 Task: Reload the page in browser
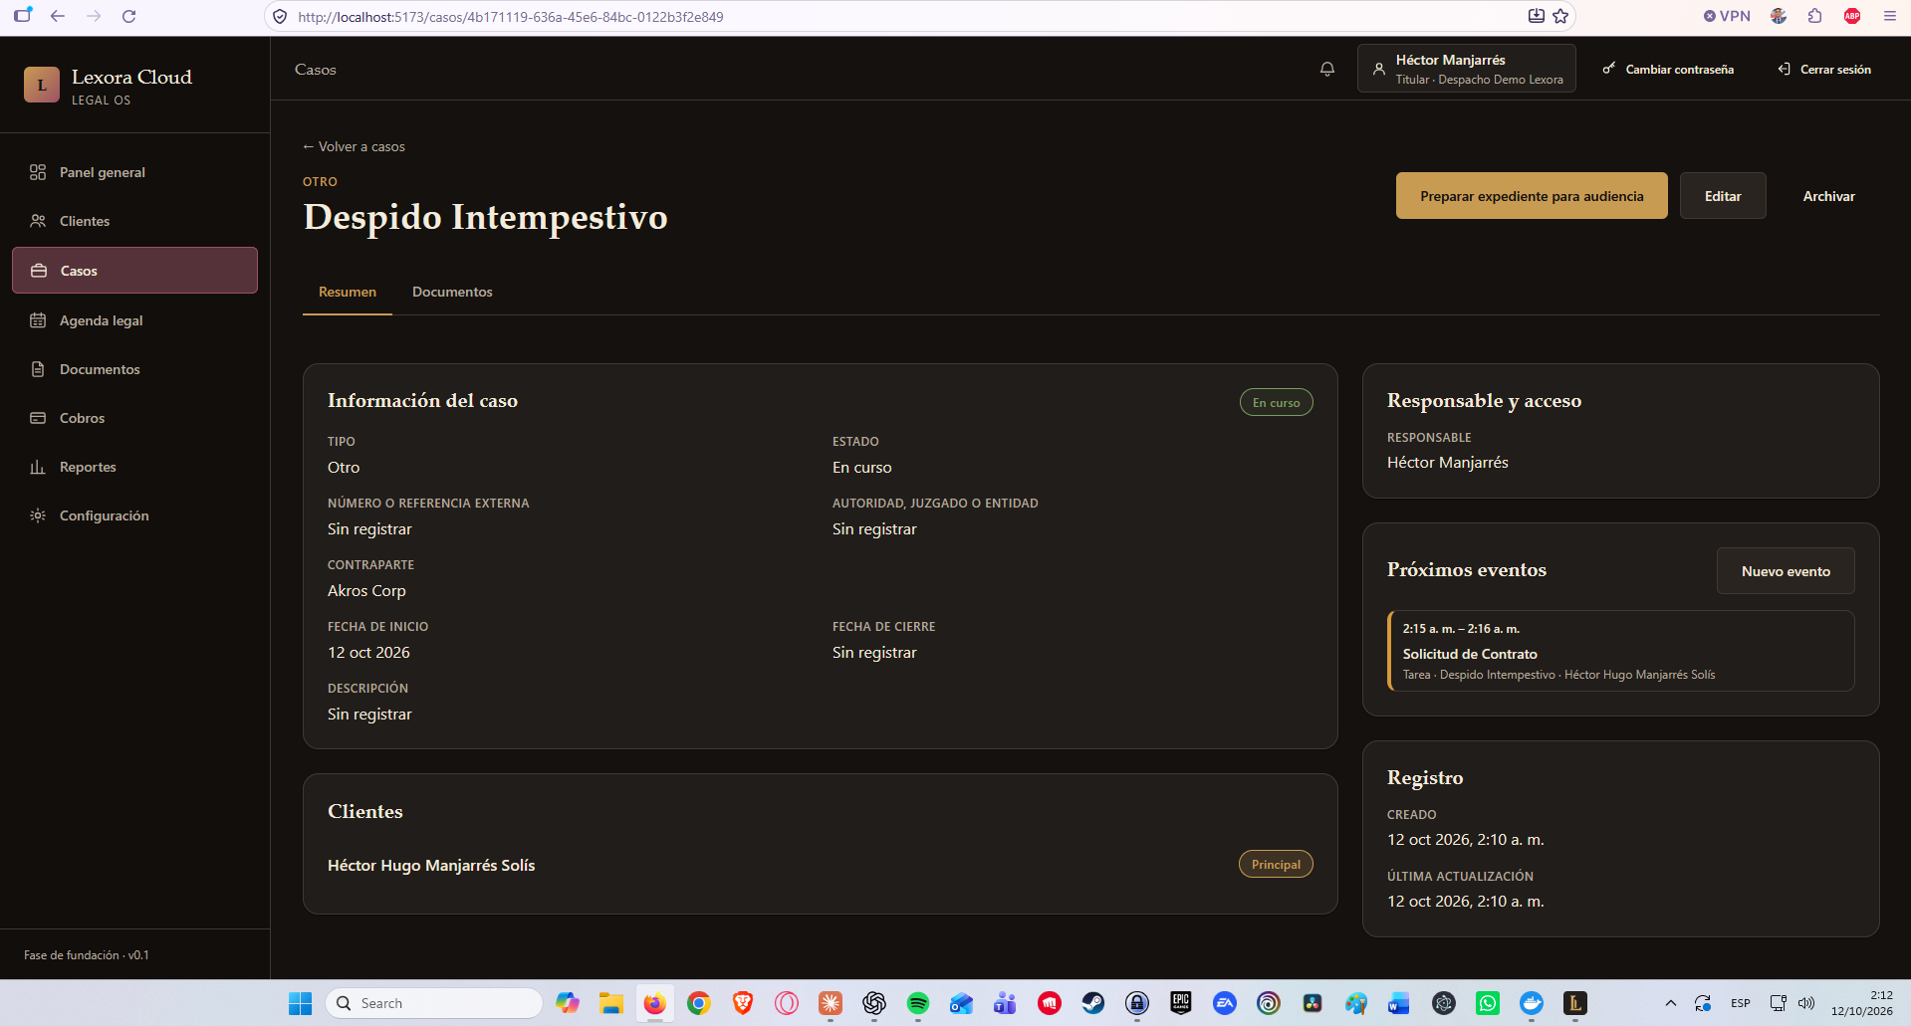coord(128,16)
